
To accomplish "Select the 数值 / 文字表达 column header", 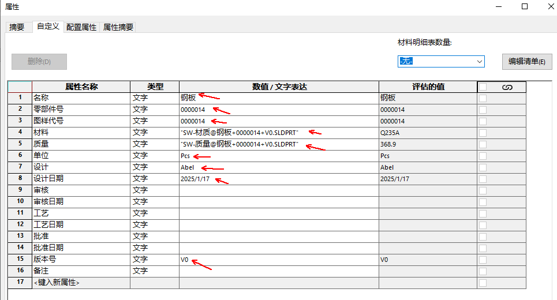I will pos(279,87).
